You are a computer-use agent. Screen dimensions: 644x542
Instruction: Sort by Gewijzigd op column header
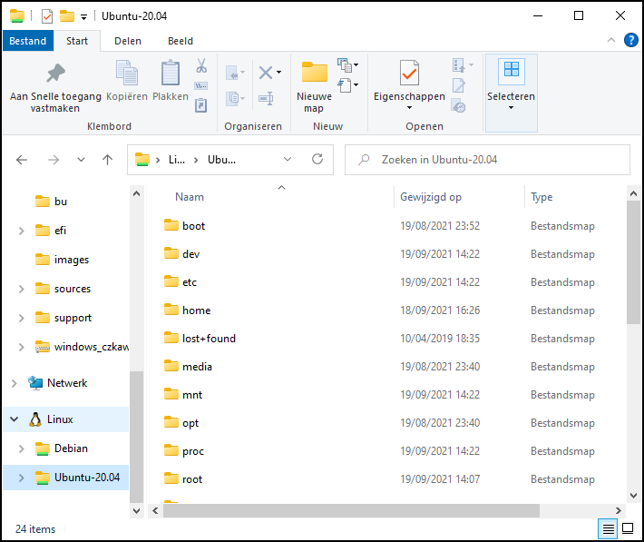(x=431, y=197)
